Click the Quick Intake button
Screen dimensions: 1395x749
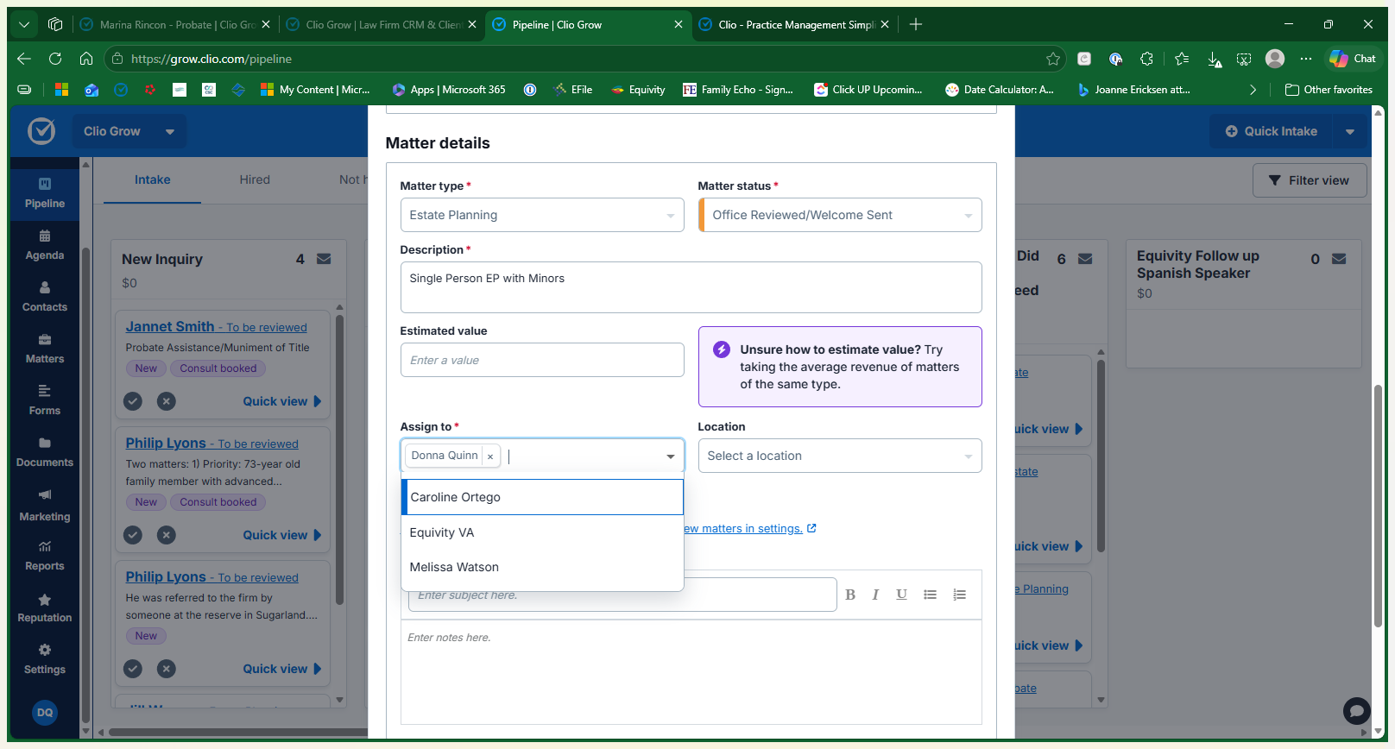(1272, 131)
